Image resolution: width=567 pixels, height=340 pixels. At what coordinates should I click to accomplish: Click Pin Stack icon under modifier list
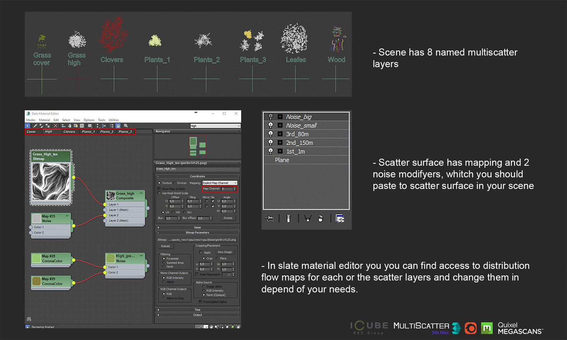click(x=269, y=219)
